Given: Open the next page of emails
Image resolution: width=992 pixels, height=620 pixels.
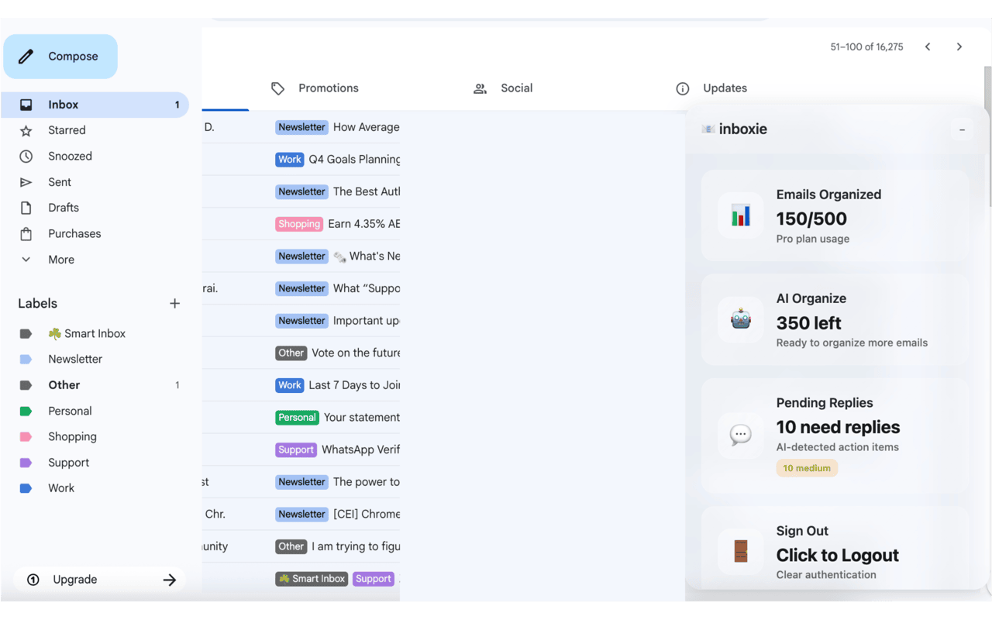Looking at the screenshot, I should pos(959,46).
